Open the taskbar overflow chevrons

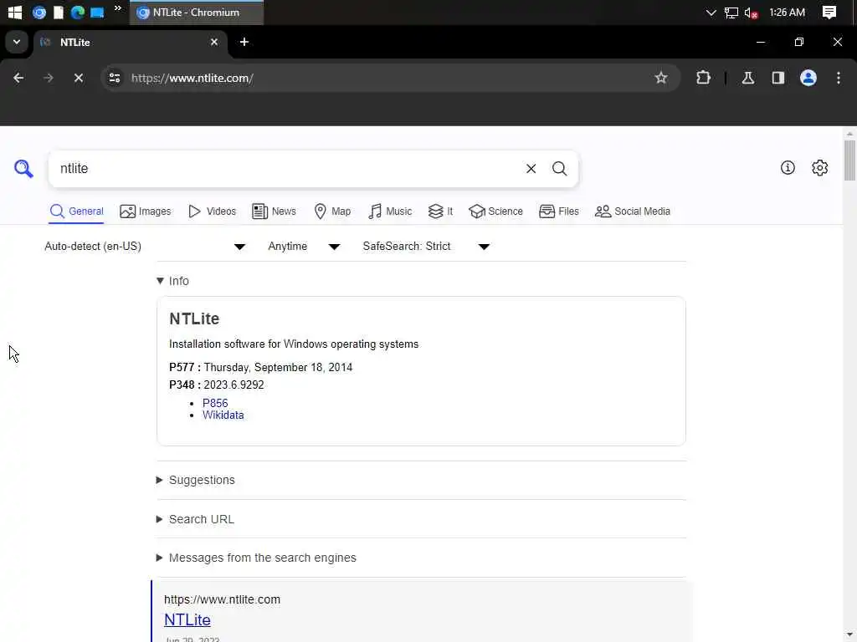117,8
